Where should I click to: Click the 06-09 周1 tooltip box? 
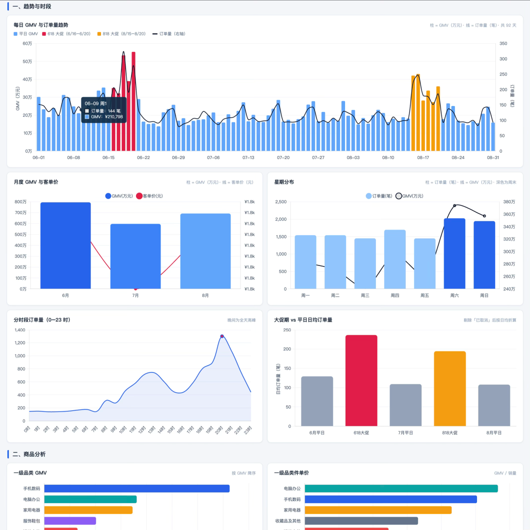pyautogui.click(x=104, y=110)
